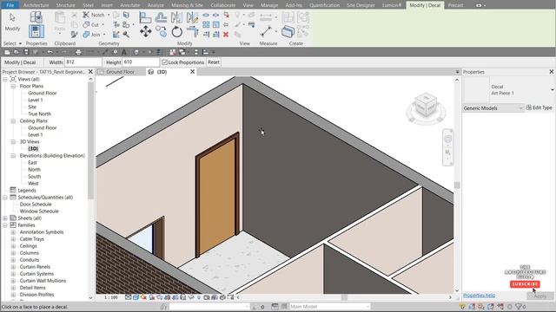This screenshot has height=312, width=556.
Task: Select the Mirror - Draw Axis tool
Action: tap(192, 17)
